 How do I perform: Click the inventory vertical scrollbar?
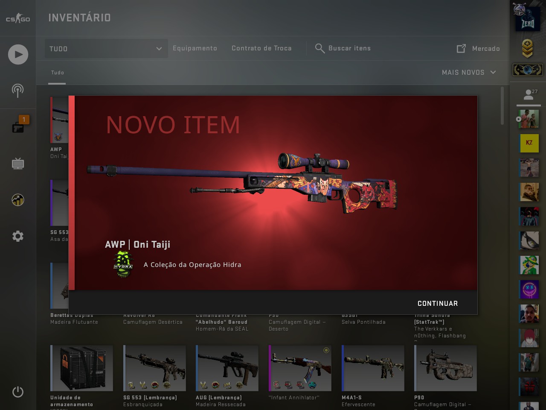[x=502, y=106]
